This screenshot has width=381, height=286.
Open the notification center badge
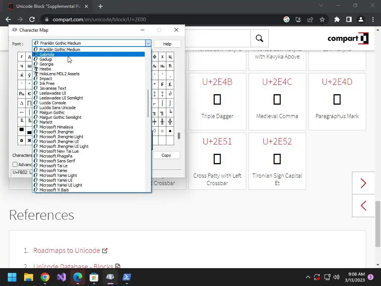point(371,277)
